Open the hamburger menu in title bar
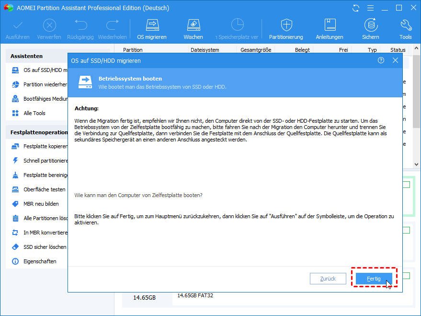 pos(371,8)
